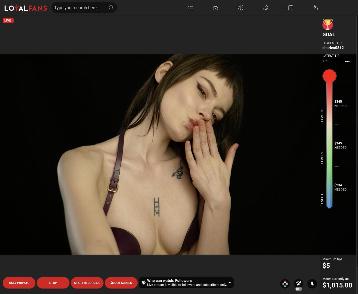Open the colorful camera effects icon
This screenshot has width=358, height=294.
pos(285,284)
